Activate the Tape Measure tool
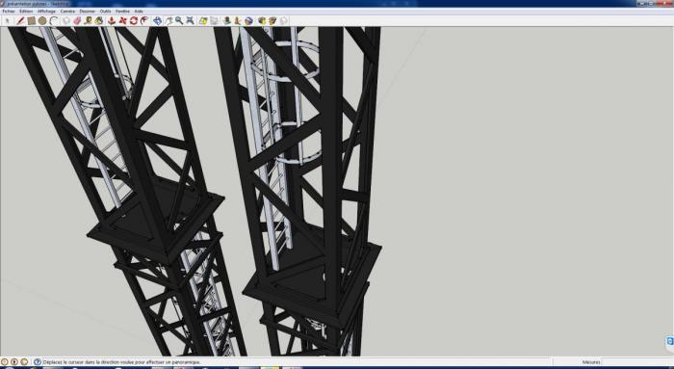 pos(88,20)
